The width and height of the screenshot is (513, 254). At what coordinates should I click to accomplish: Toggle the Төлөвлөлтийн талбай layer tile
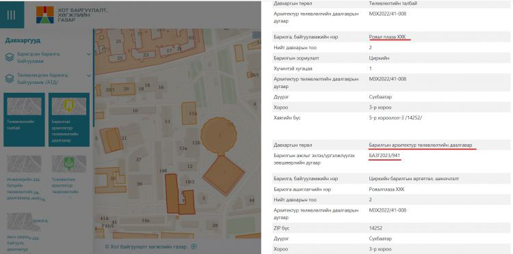click(x=24, y=119)
